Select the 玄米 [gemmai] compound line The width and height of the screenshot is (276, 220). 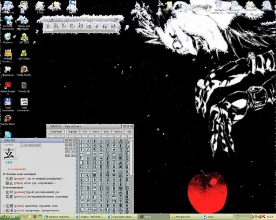pos(32,192)
